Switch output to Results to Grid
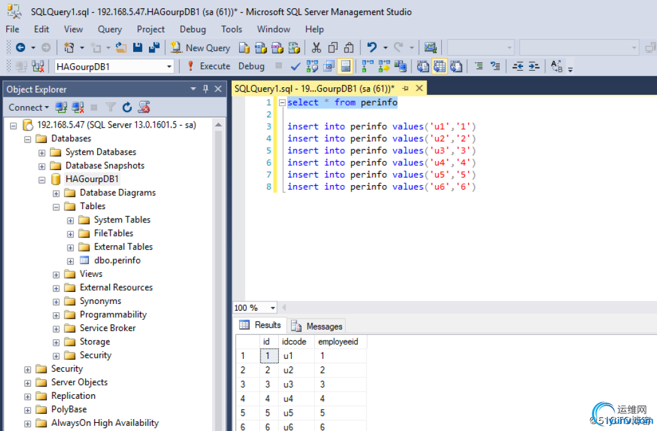The image size is (657, 431). click(439, 66)
